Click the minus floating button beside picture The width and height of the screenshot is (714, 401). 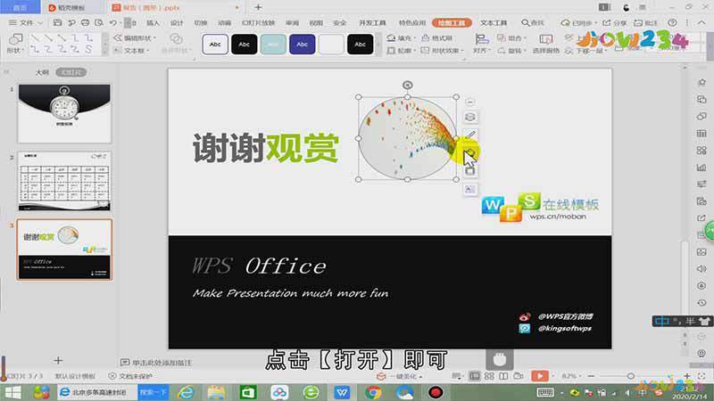pos(470,102)
